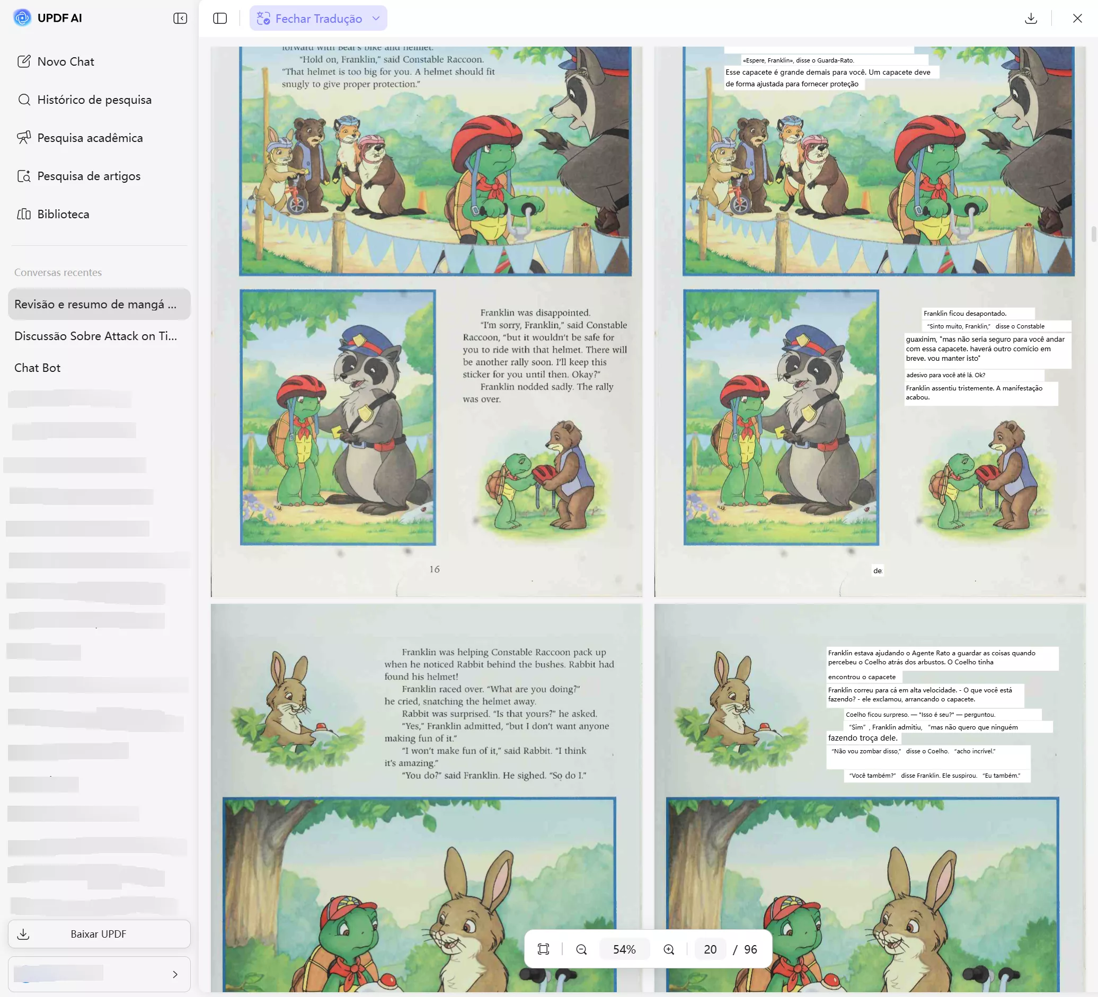The image size is (1098, 997).
Task: Toggle the document thumbnail panel icon
Action: click(x=220, y=19)
